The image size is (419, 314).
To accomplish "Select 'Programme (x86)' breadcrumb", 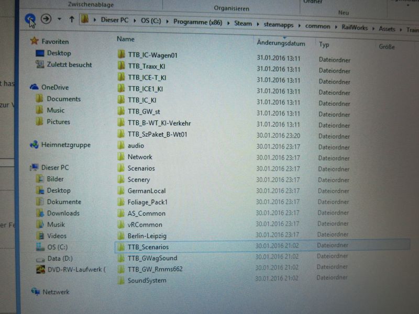I will click(198, 22).
